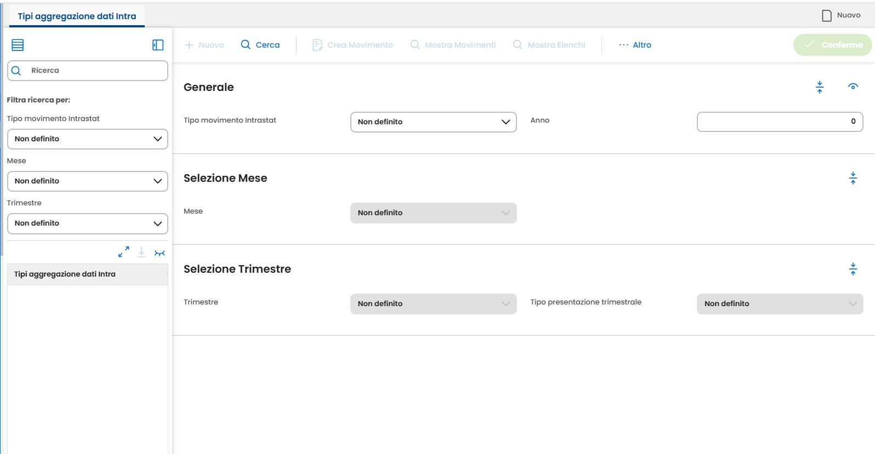Viewport: 875px width, 454px height.
Task: Click the list view icon in sidebar
Action: 18,45
